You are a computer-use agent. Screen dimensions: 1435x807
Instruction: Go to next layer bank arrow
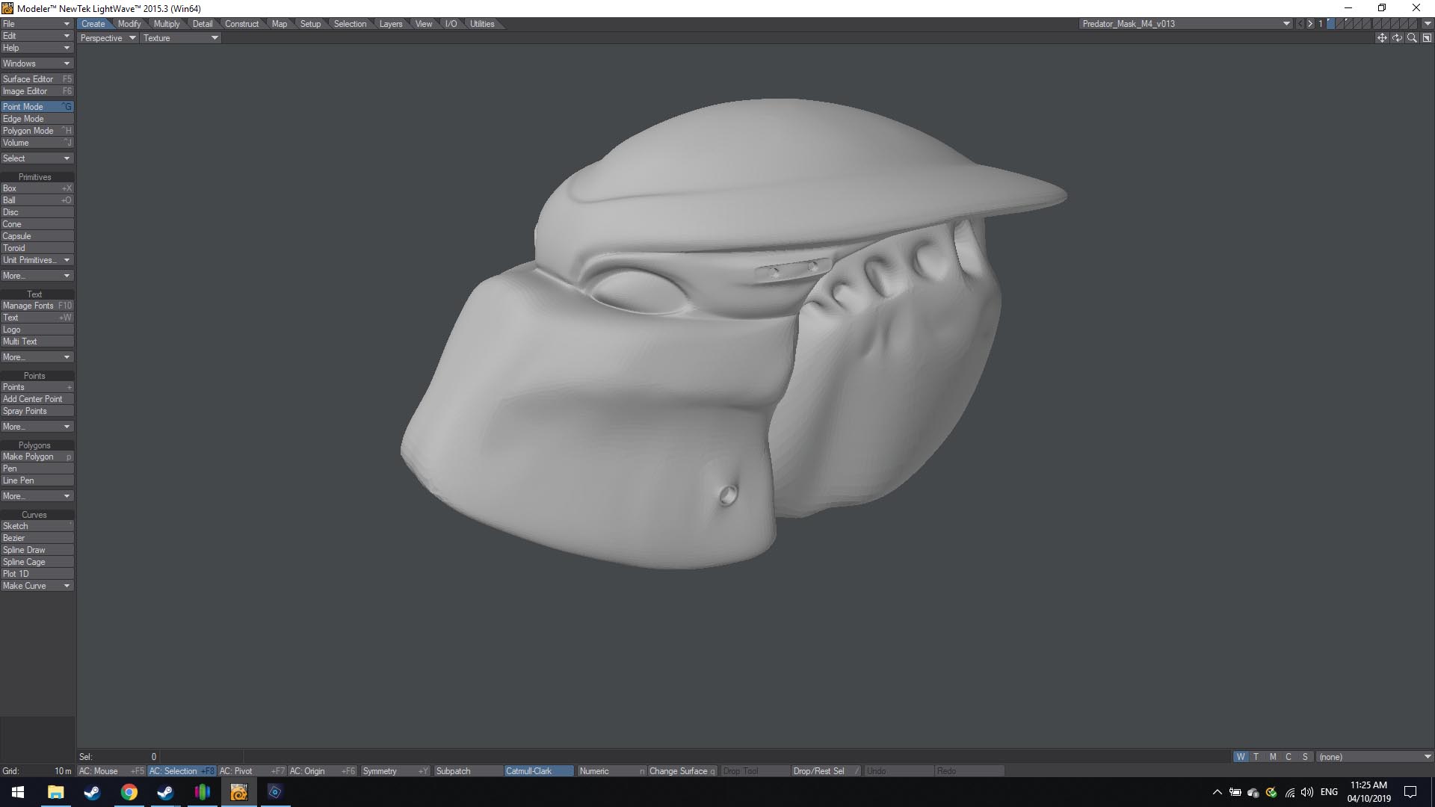click(1310, 24)
